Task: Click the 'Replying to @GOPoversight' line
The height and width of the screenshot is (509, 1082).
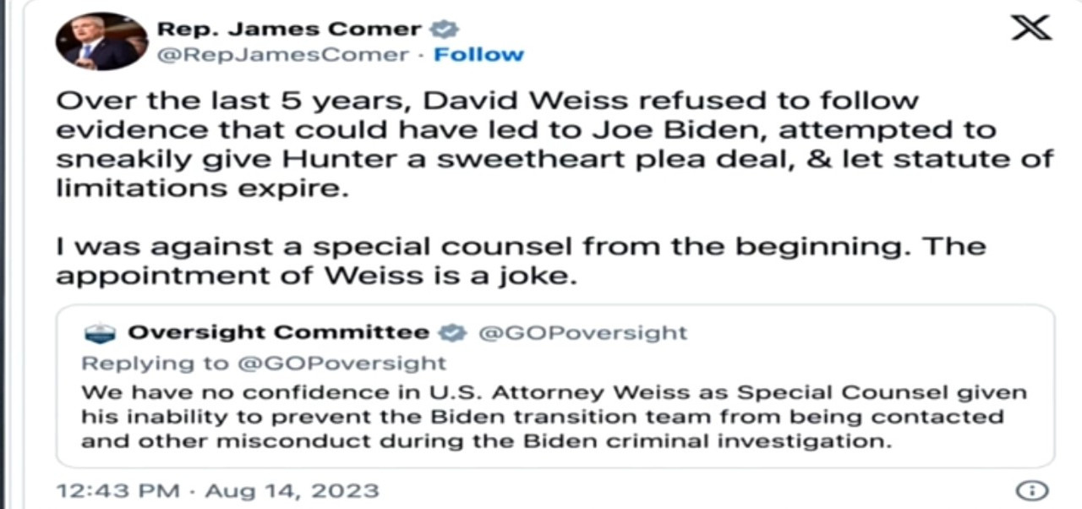Action: [263, 364]
